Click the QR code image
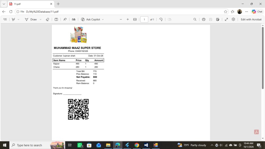 coord(78,109)
